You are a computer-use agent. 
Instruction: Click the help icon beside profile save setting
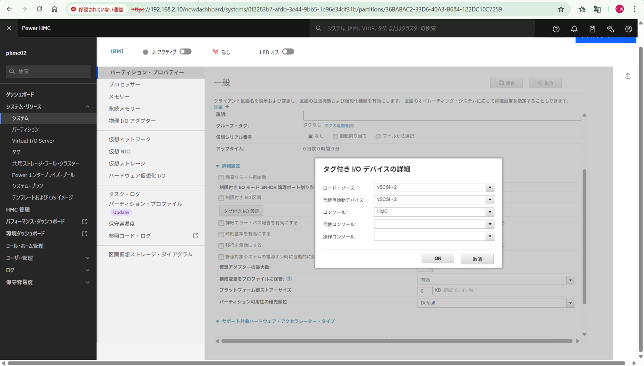point(289,278)
